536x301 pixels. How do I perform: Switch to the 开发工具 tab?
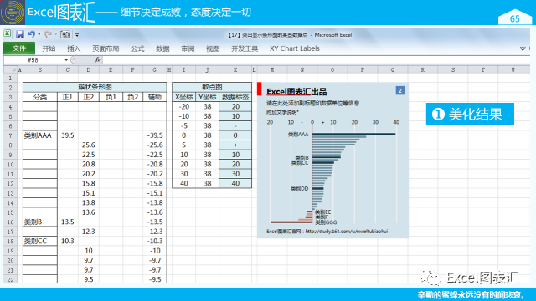pyautogui.click(x=245, y=48)
